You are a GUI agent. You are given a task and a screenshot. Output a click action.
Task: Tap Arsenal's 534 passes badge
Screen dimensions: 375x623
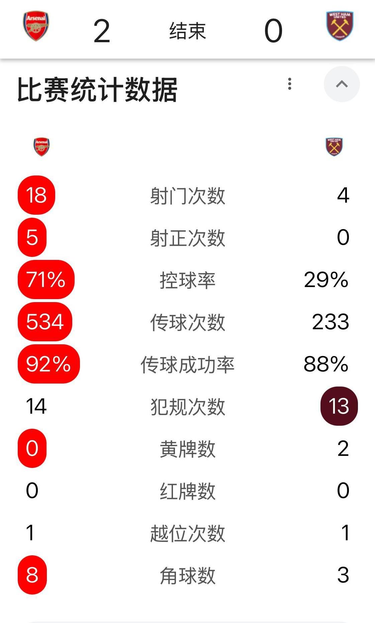[45, 322]
